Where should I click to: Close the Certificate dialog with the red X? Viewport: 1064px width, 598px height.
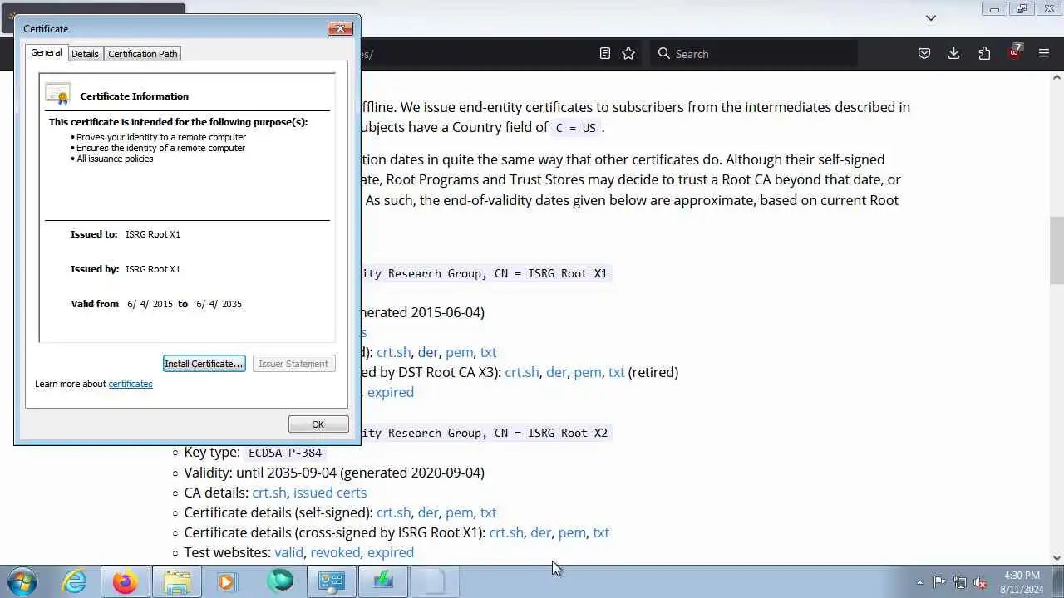pyautogui.click(x=339, y=28)
